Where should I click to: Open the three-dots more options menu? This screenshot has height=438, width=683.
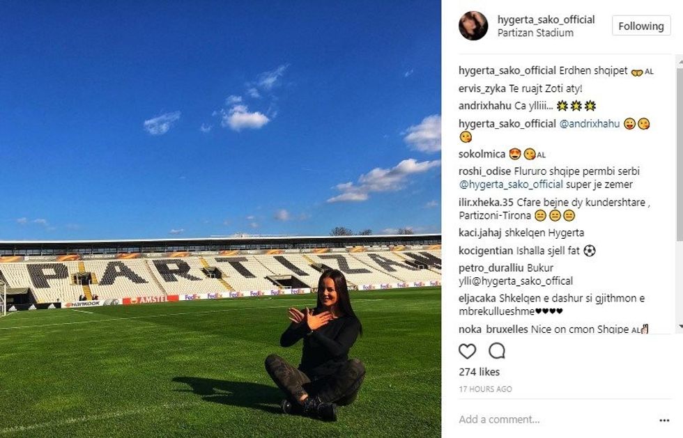(664, 420)
